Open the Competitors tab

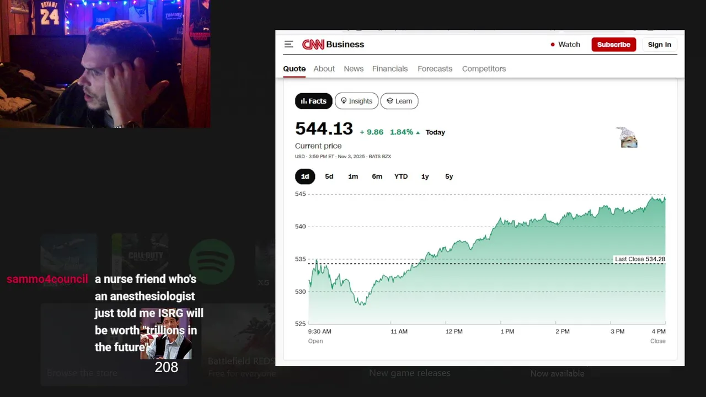click(484, 68)
